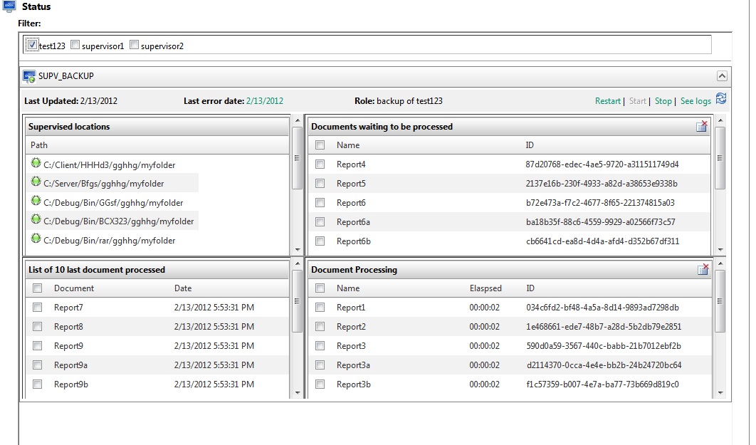Click scroll-up arrow of Documents waiting list
This screenshot has width=756, height=445.
pyautogui.click(x=720, y=120)
